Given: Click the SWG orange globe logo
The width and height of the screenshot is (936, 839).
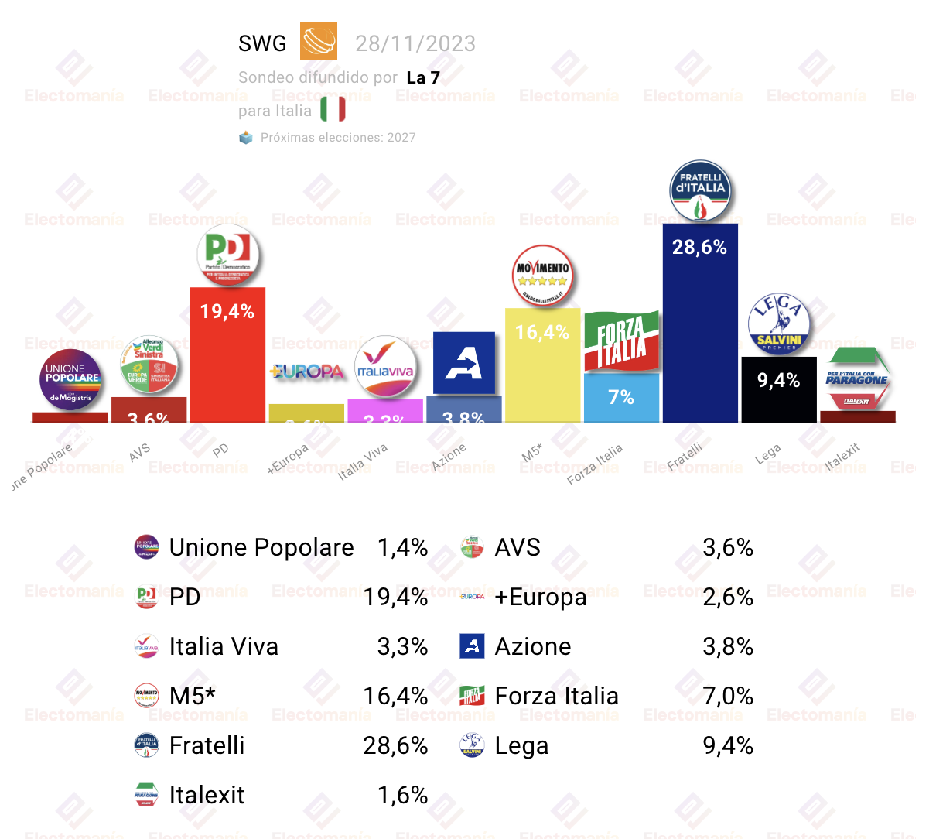Looking at the screenshot, I should point(319,41).
